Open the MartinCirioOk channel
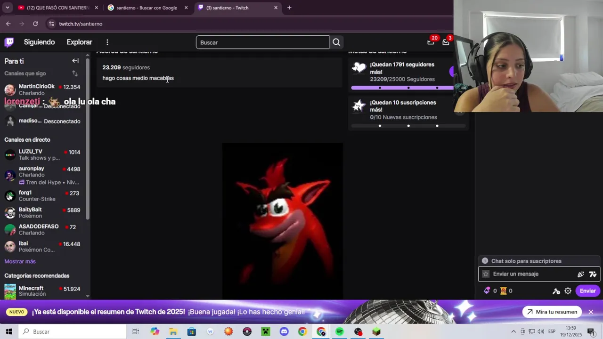 point(42,89)
